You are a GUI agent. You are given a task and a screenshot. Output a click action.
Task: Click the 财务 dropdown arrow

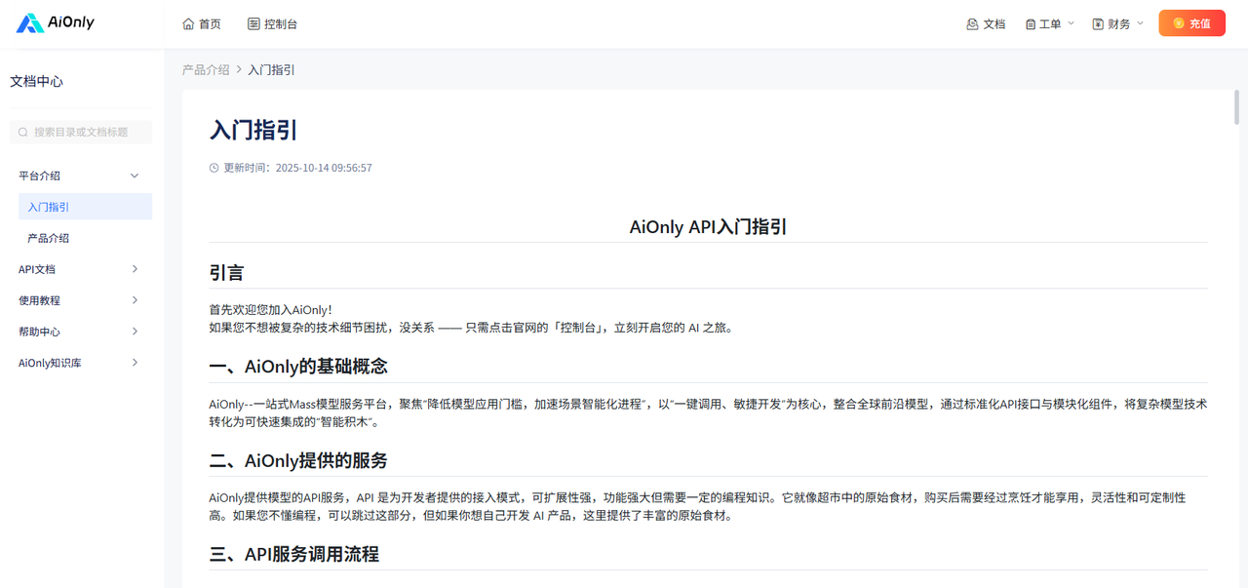click(x=1140, y=23)
